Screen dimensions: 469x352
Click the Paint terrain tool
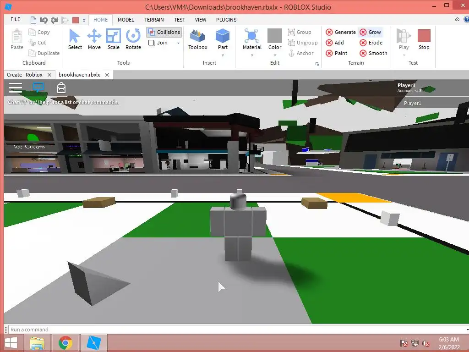coord(337,53)
